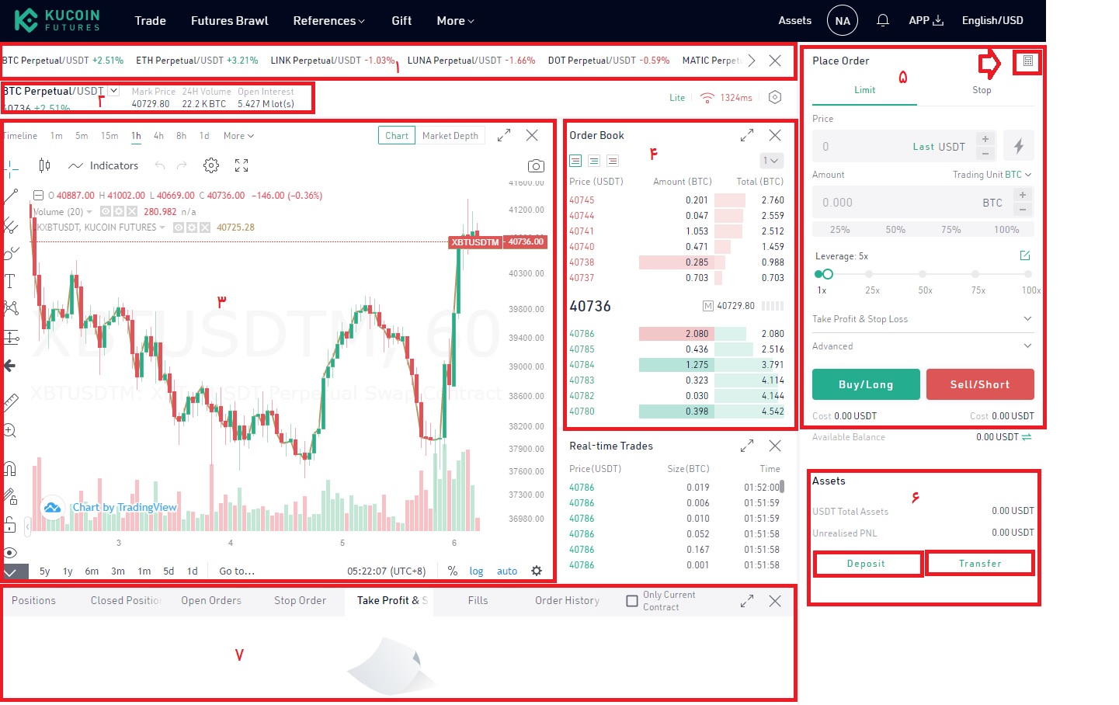Take a chart snapshot with camera icon
1119x705 pixels.
(x=536, y=165)
